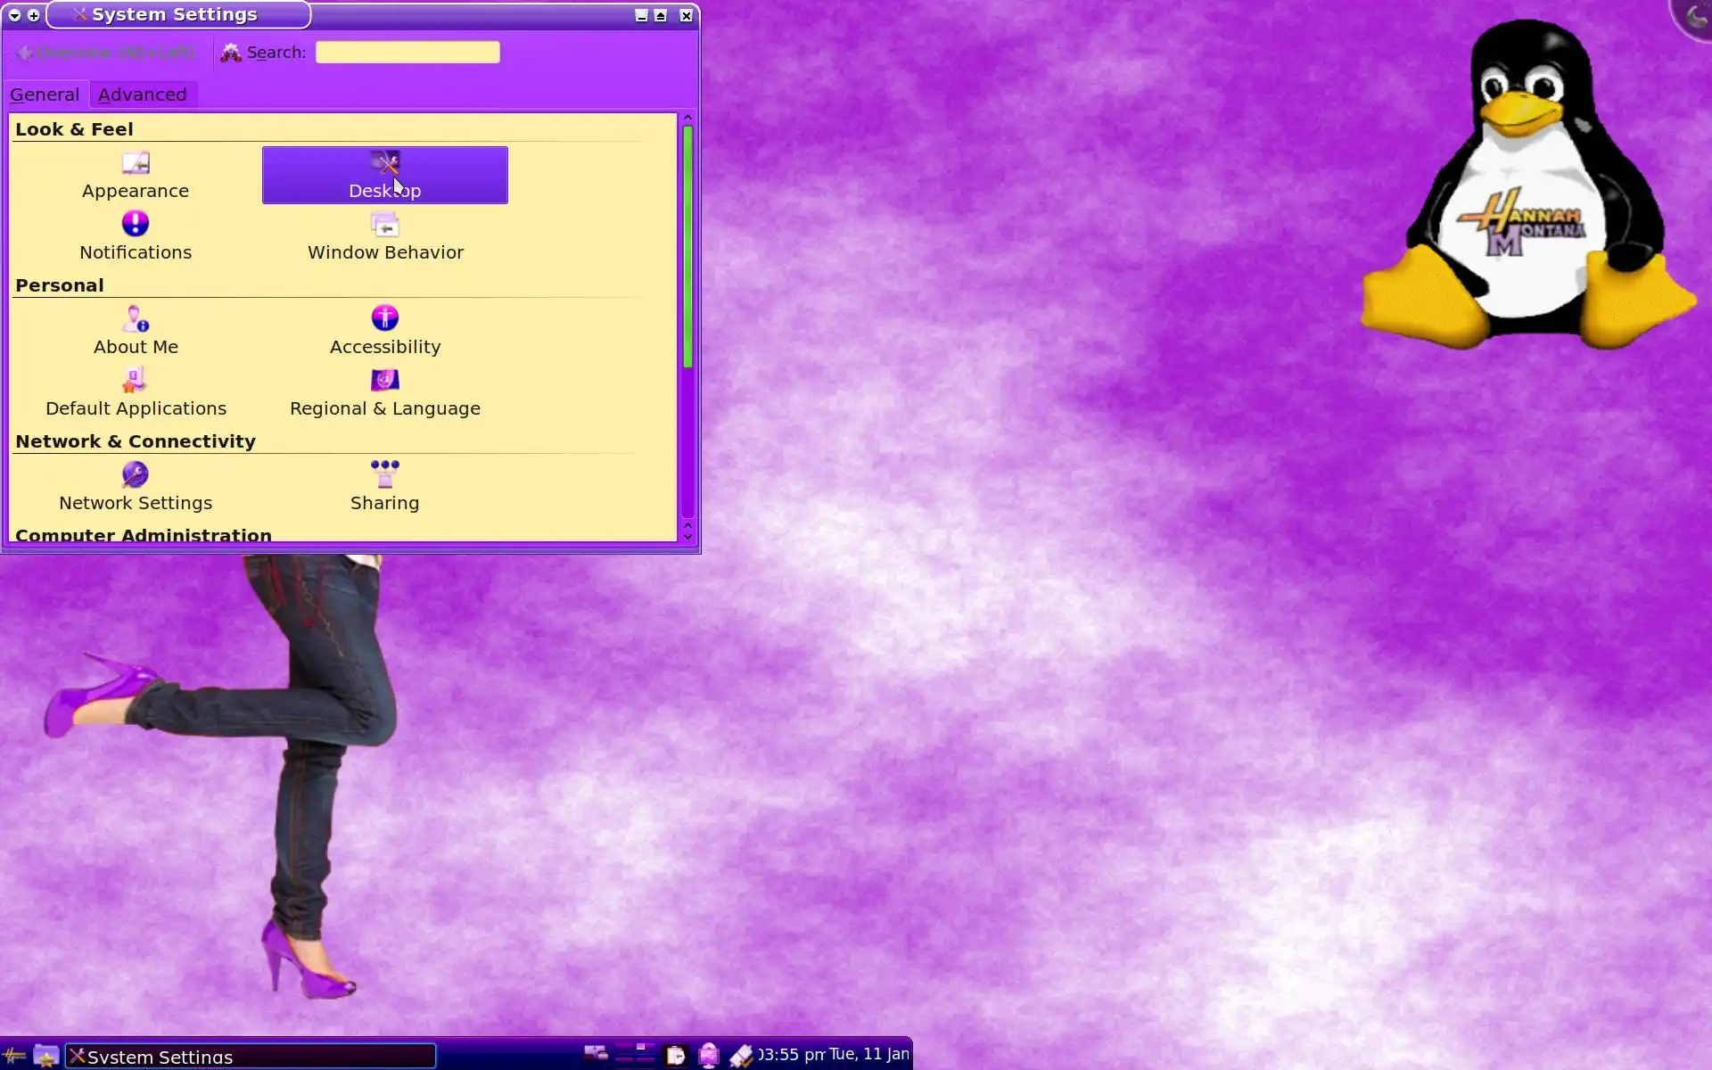Click the Search input field
Image resolution: width=1712 pixels, height=1070 pixels.
click(x=407, y=53)
